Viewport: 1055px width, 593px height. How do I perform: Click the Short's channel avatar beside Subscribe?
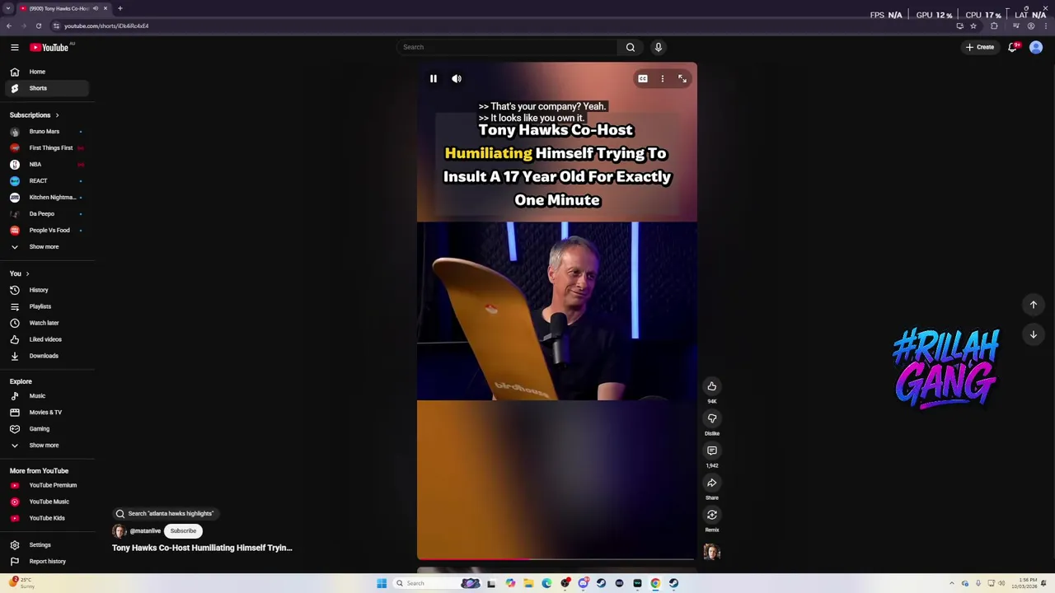(x=120, y=531)
